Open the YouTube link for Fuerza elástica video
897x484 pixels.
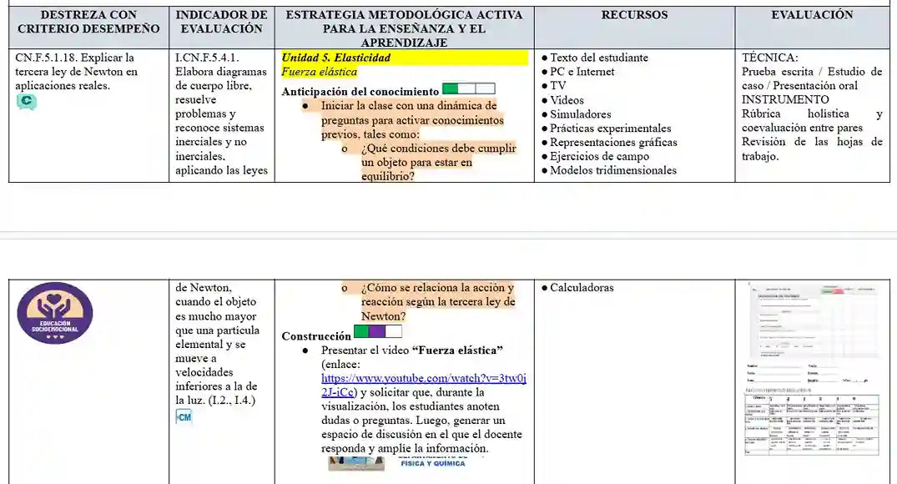[423, 385]
